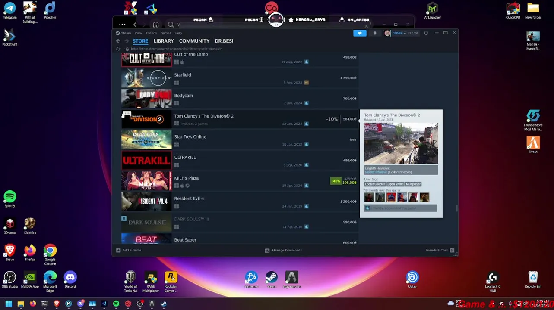Open File Explorer from the taskbar
This screenshot has width=554, height=310.
tap(21, 304)
